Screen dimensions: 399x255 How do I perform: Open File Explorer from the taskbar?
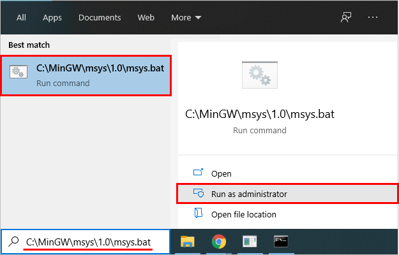[188, 241]
